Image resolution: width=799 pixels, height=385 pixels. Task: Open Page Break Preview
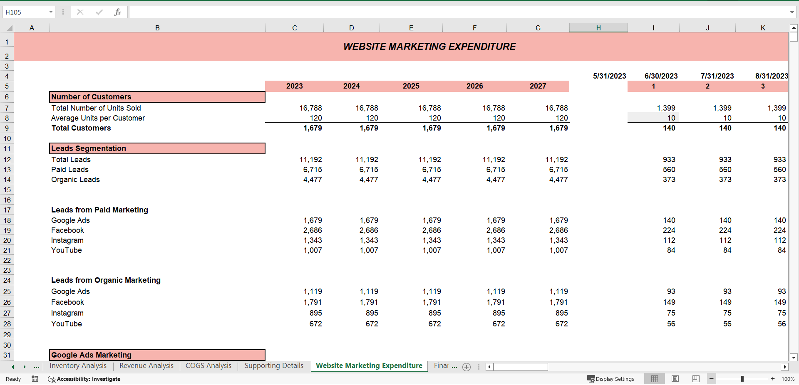click(695, 379)
